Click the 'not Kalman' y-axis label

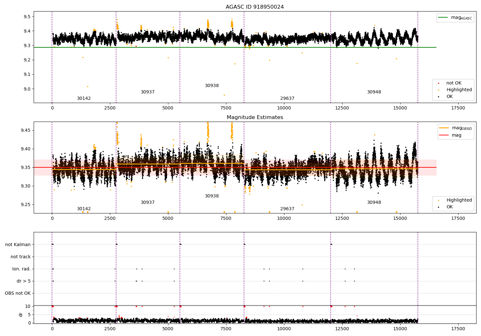click(x=18, y=244)
